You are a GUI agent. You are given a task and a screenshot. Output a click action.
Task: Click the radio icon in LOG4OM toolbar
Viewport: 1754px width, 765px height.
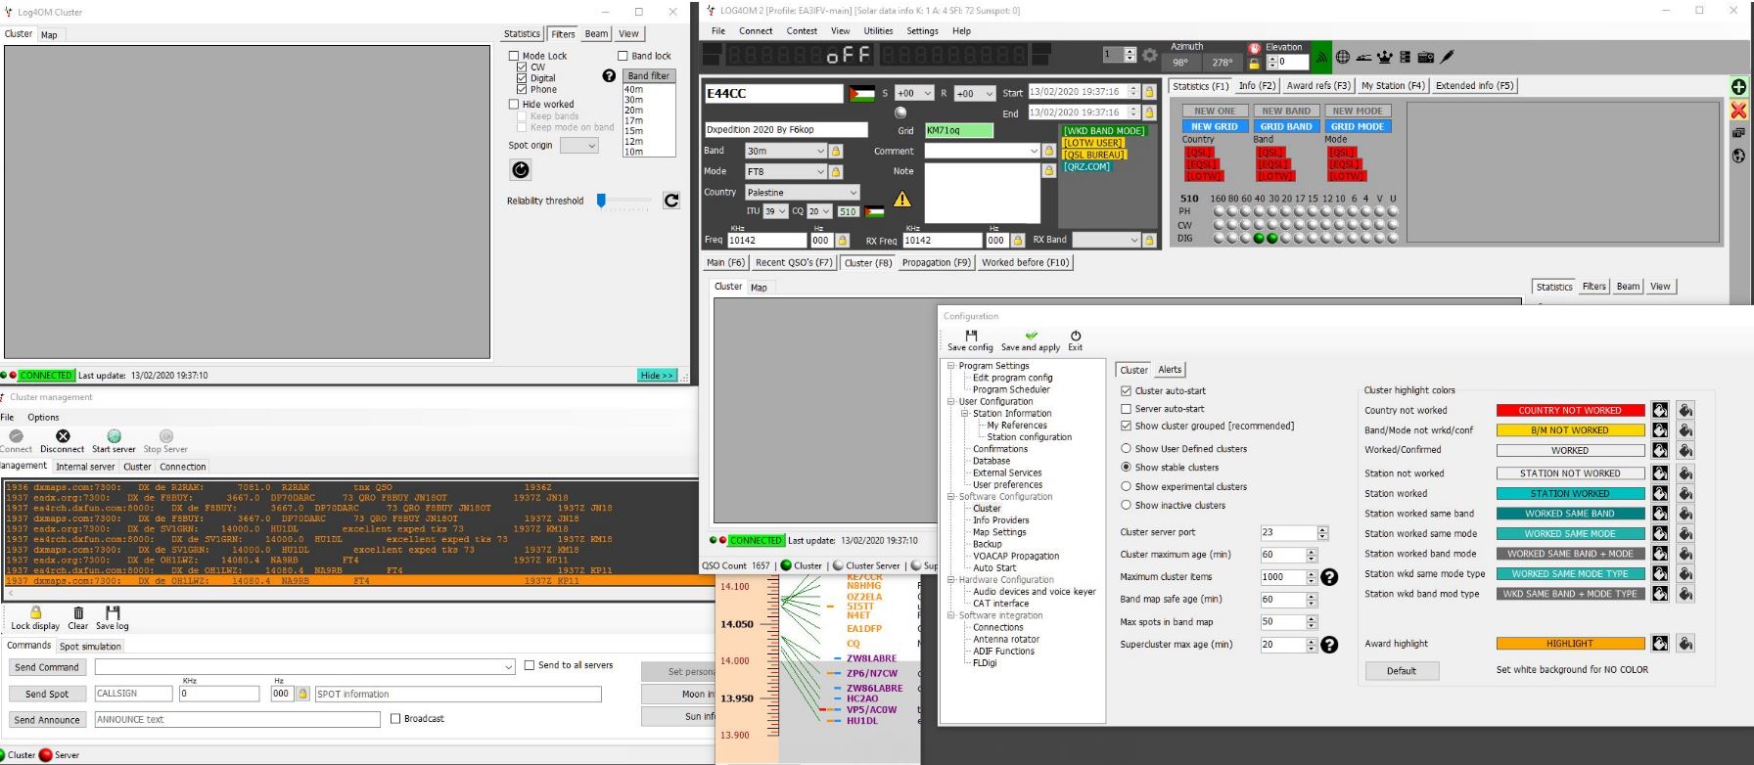click(x=1426, y=57)
